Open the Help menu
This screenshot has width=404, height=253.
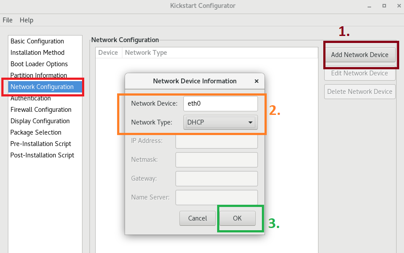pos(25,20)
